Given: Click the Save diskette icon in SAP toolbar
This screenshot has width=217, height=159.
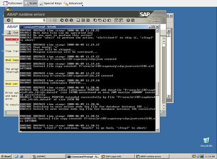Looking at the screenshot, I should (55, 20).
